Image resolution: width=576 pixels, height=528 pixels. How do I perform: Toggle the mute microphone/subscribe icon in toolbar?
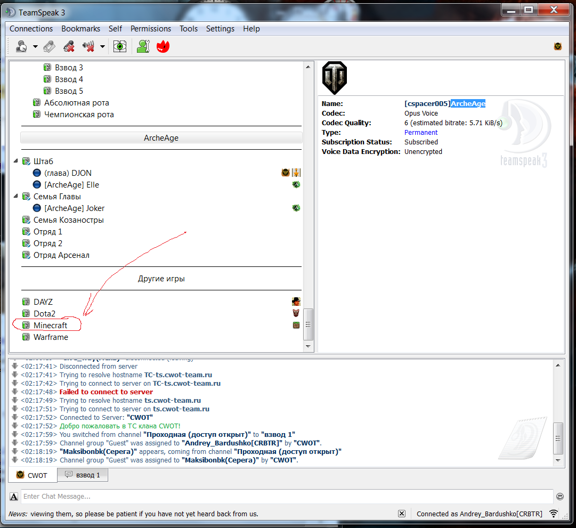click(88, 47)
